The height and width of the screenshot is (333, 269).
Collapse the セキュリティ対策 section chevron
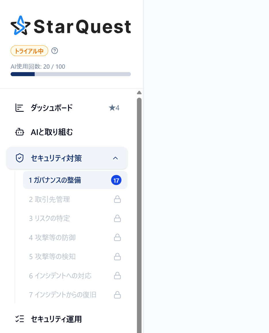click(115, 158)
